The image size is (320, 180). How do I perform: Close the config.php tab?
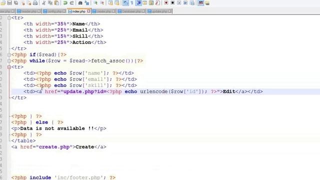(x=64, y=11)
